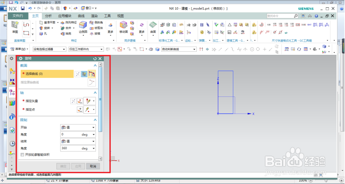The height and width of the screenshot is (184, 345).
Task: Toggle the reverse direction icon next to 指定矢量
Action: pos(73,101)
